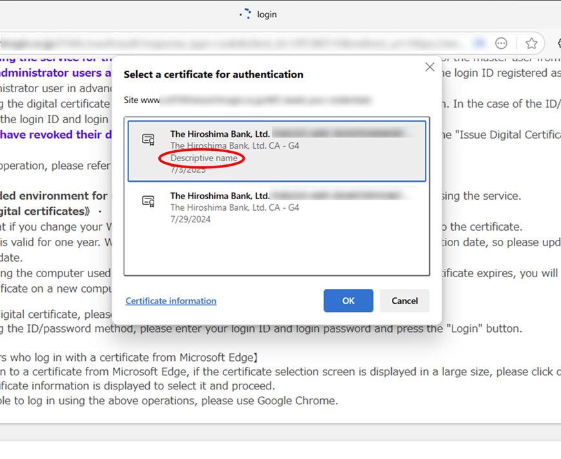
Task: Select the certificate labeled Descriptive name
Action: [x=276, y=151]
